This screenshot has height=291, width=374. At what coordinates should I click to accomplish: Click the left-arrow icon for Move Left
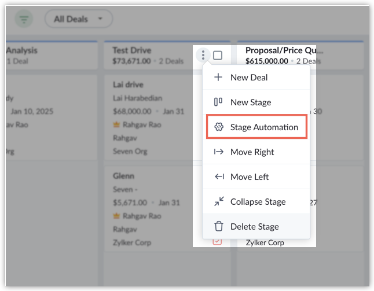pyautogui.click(x=219, y=176)
